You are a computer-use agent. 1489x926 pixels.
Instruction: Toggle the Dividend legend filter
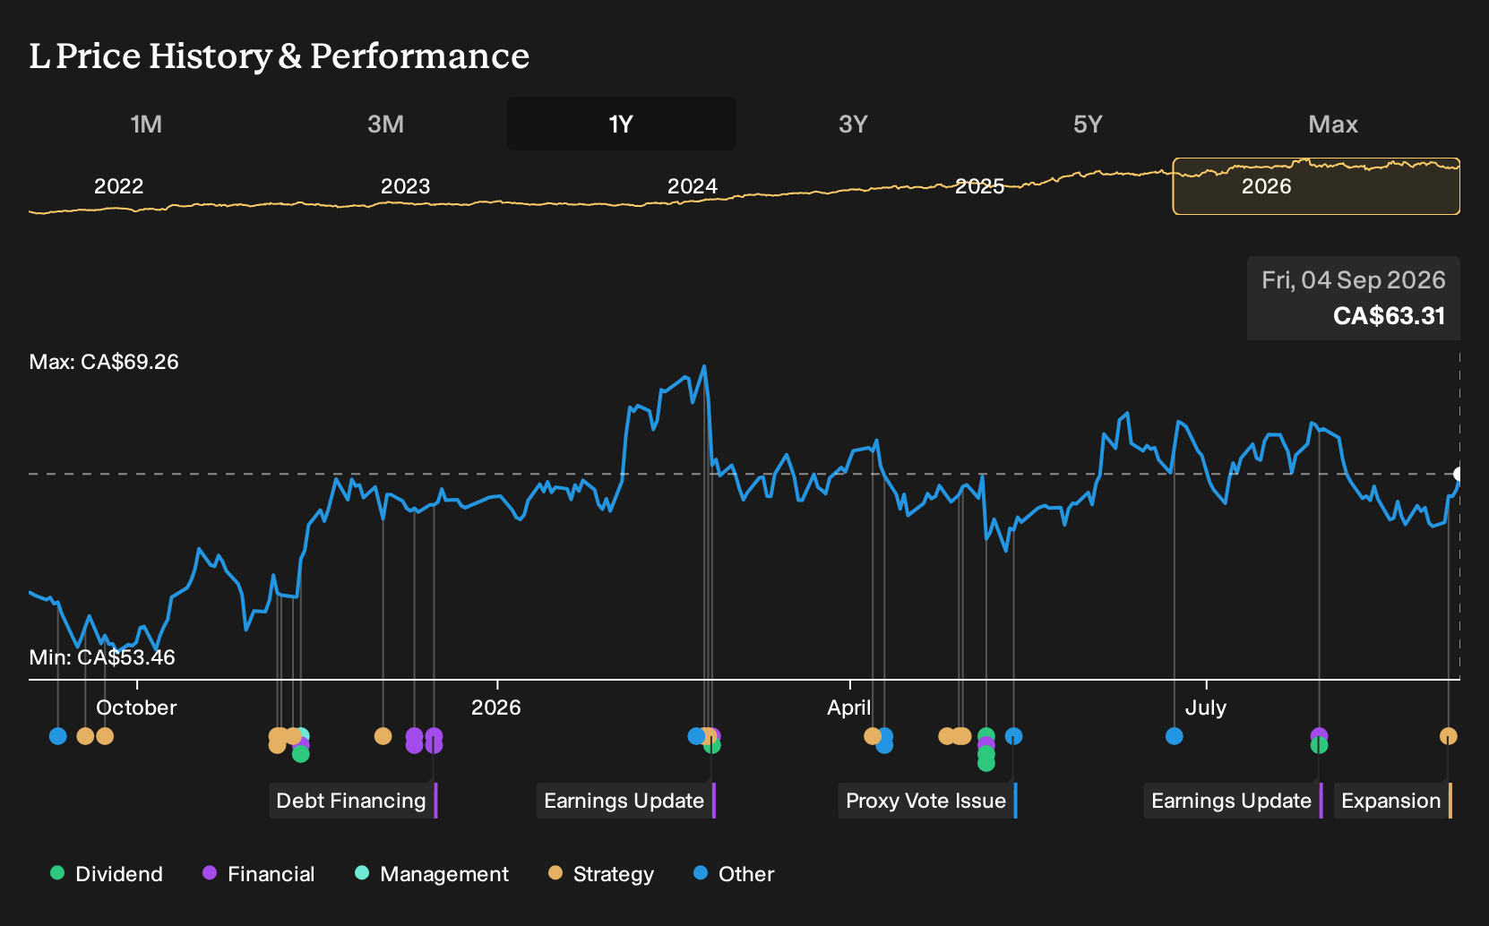(107, 873)
